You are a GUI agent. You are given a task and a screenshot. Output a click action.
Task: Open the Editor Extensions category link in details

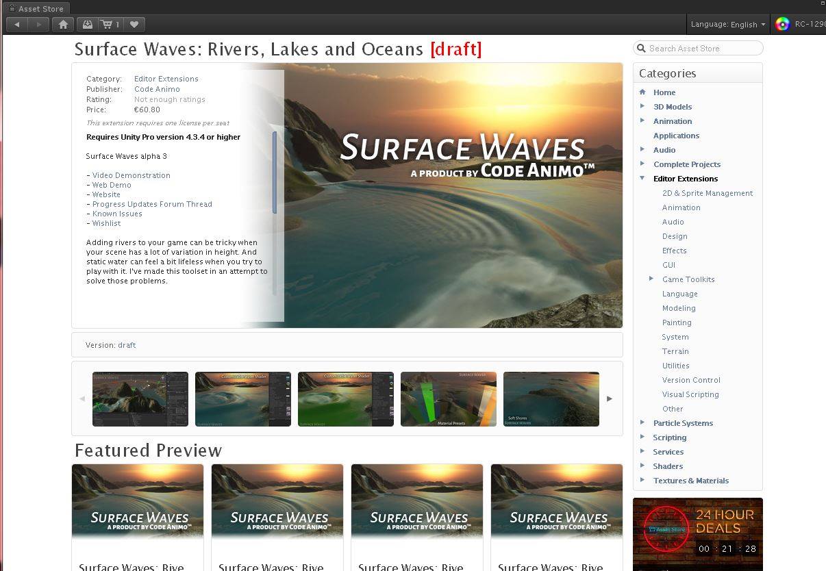(166, 79)
